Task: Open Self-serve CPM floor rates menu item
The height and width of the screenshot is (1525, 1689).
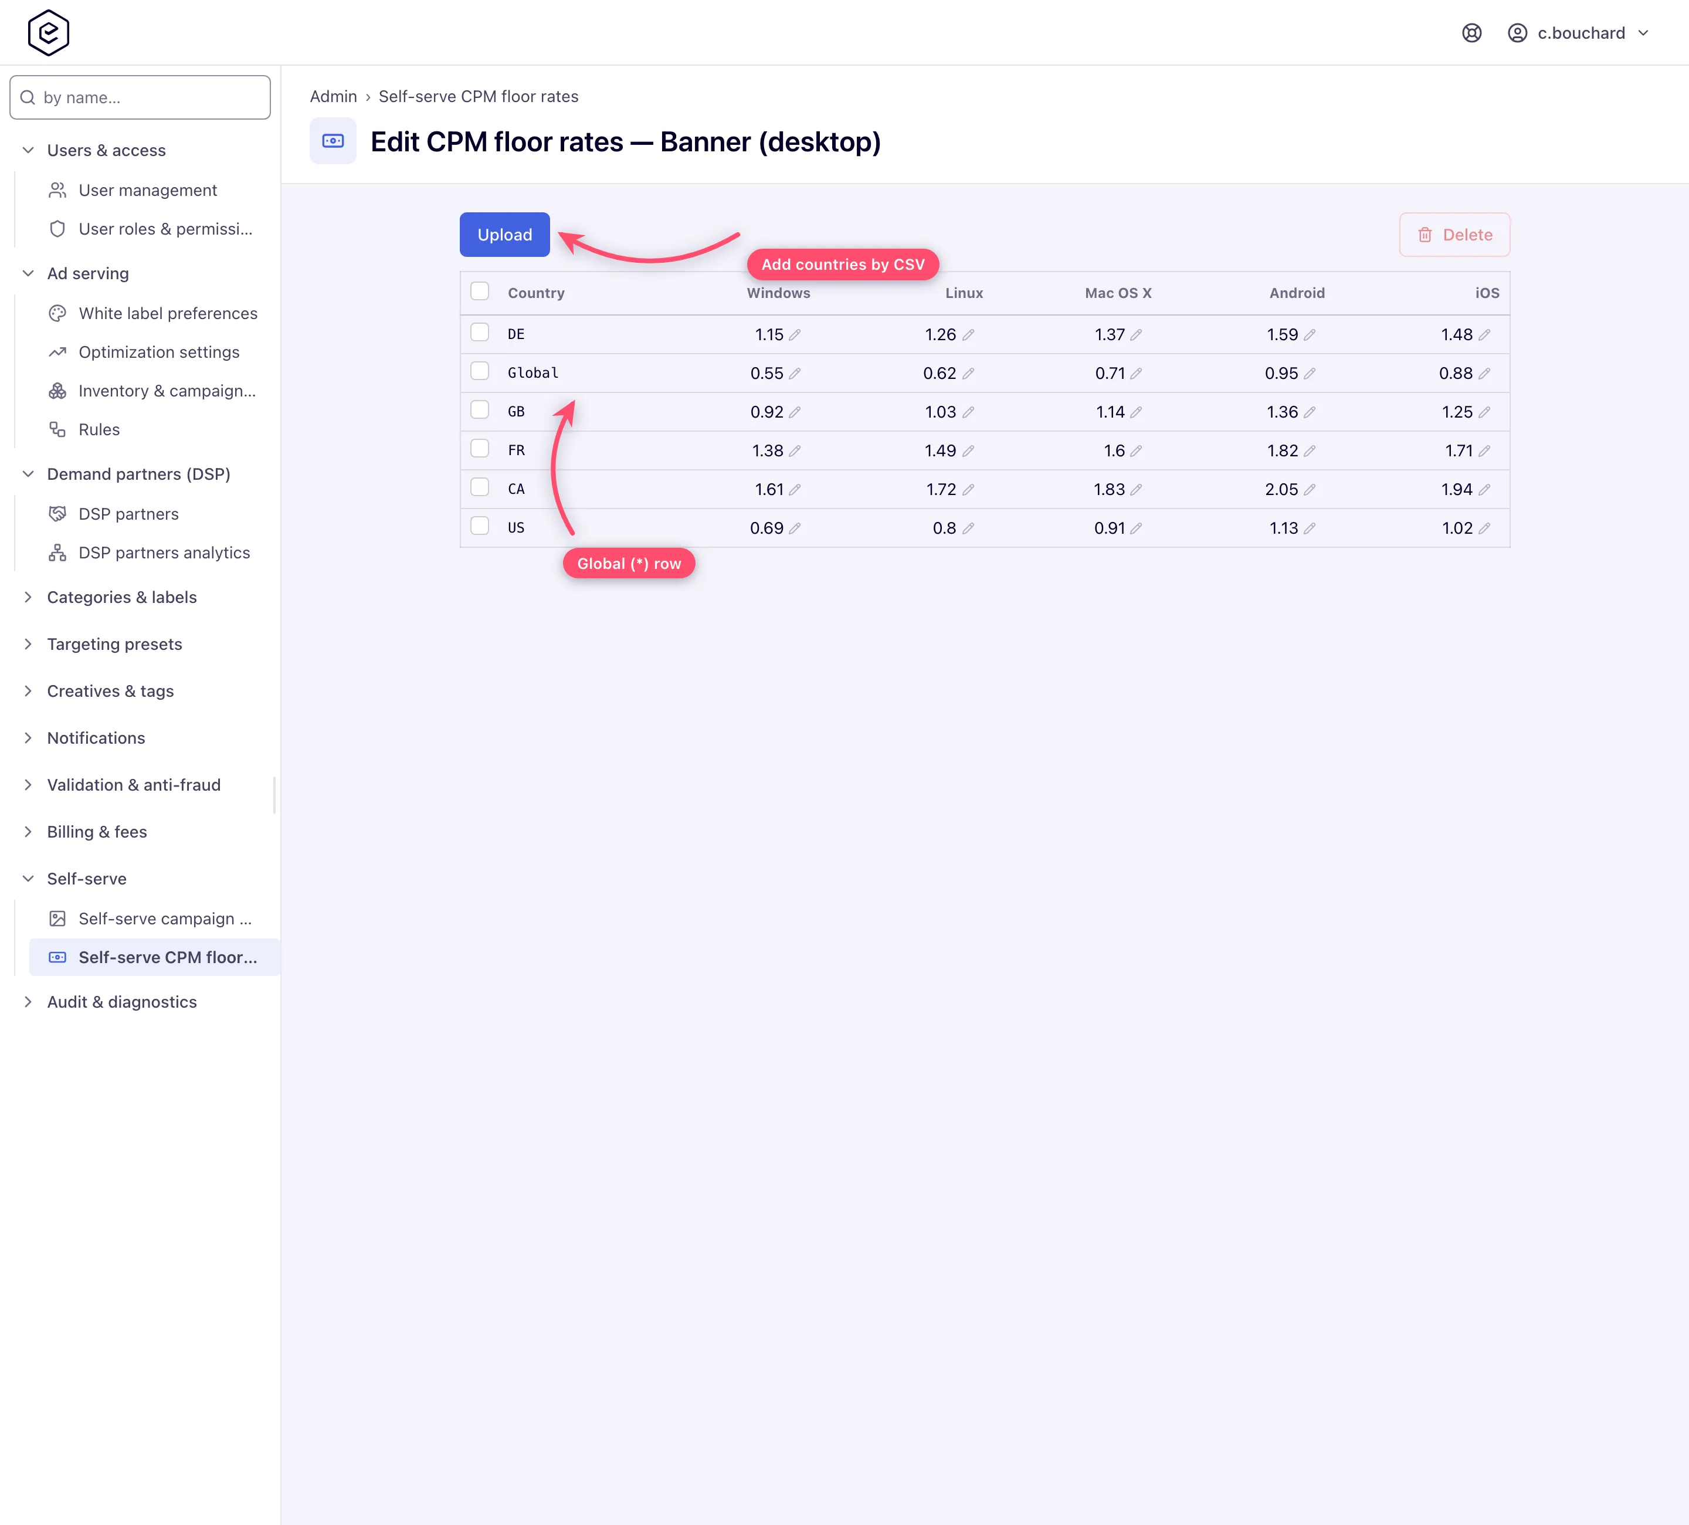Action: (154, 957)
